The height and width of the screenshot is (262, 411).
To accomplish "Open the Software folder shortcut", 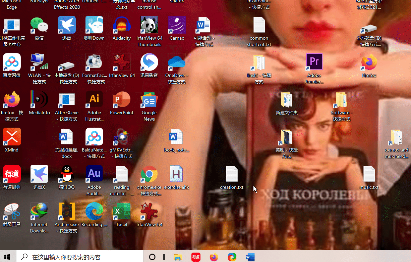I will pyautogui.click(x=342, y=99).
